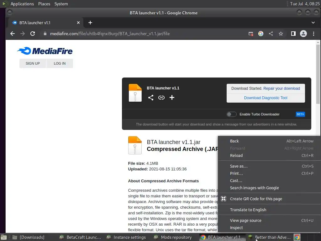This screenshot has width=321, height=241.
Task: Click the share icon under BTA launcher v1.1
Action: coord(151,98)
